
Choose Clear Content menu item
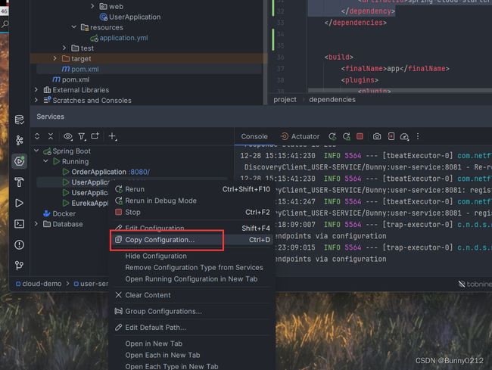click(192, 295)
